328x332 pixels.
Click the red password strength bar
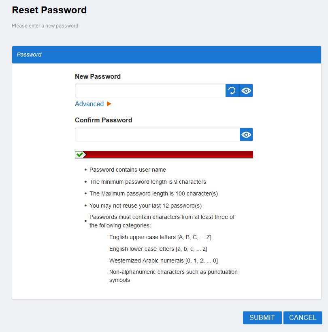169,155
